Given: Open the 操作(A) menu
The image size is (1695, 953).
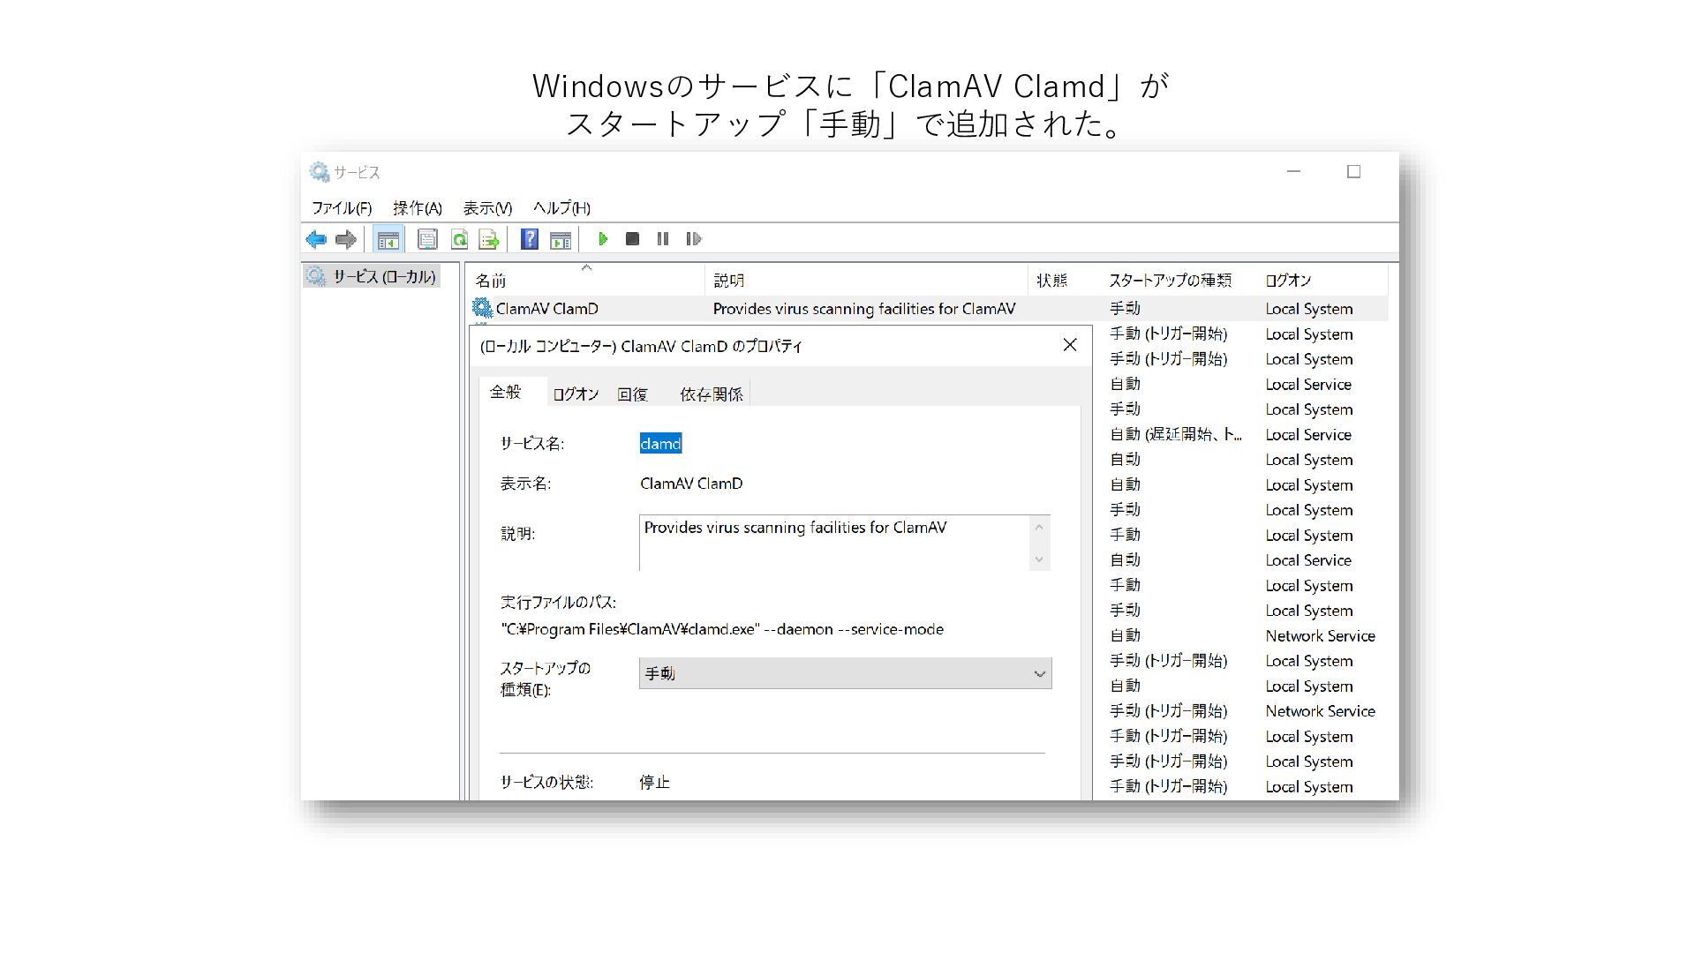Looking at the screenshot, I should pyautogui.click(x=417, y=208).
